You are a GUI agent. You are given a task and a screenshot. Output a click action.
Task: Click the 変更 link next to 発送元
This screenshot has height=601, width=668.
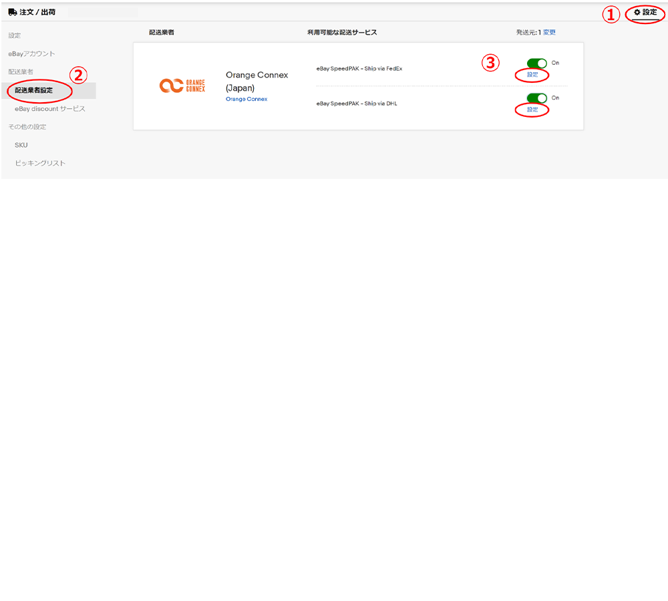549,32
